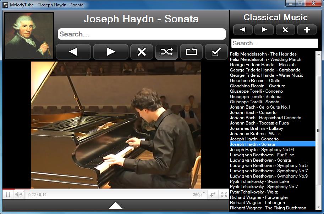Select Joseph Haydn - Concerto
Screen dimensions: 324x214
coord(273,139)
